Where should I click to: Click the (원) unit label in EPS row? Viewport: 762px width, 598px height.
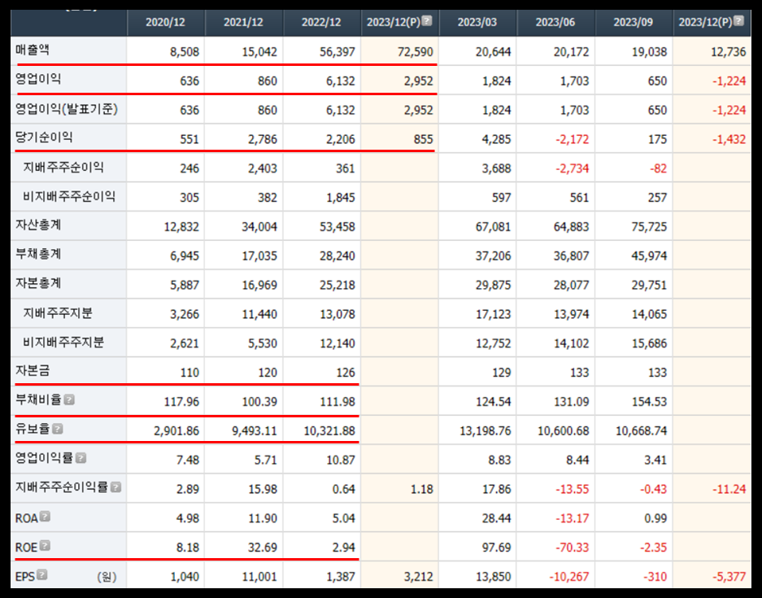coord(107,577)
